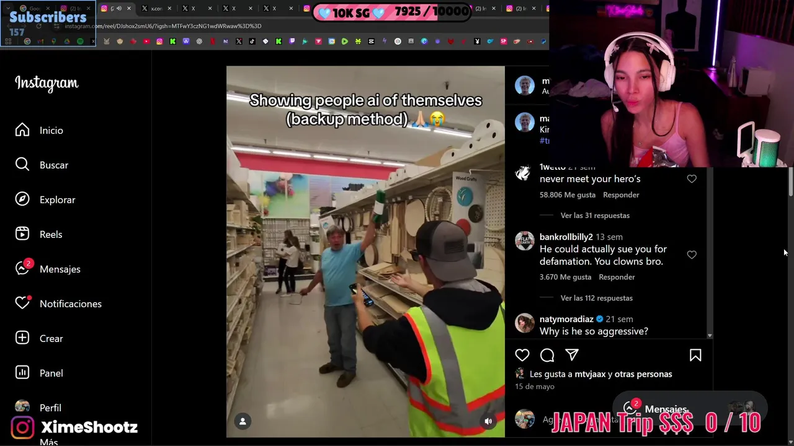Viewport: 794px width, 446px height.
Task: Show tagged people icon on the reel
Action: pos(243,421)
